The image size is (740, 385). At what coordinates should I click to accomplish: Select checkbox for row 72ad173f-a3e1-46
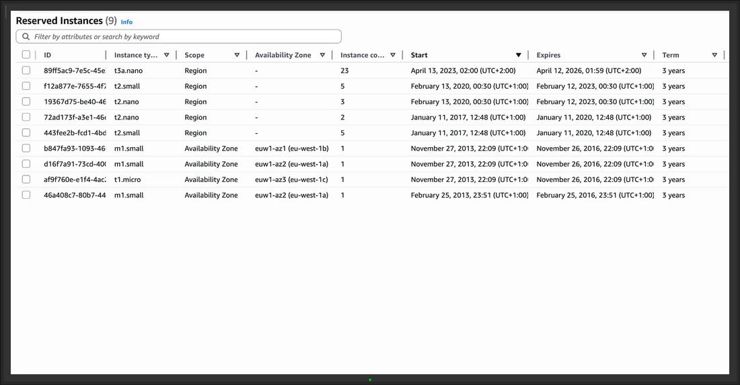(x=26, y=117)
